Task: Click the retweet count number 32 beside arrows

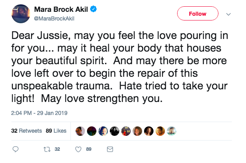Action: 57,149
